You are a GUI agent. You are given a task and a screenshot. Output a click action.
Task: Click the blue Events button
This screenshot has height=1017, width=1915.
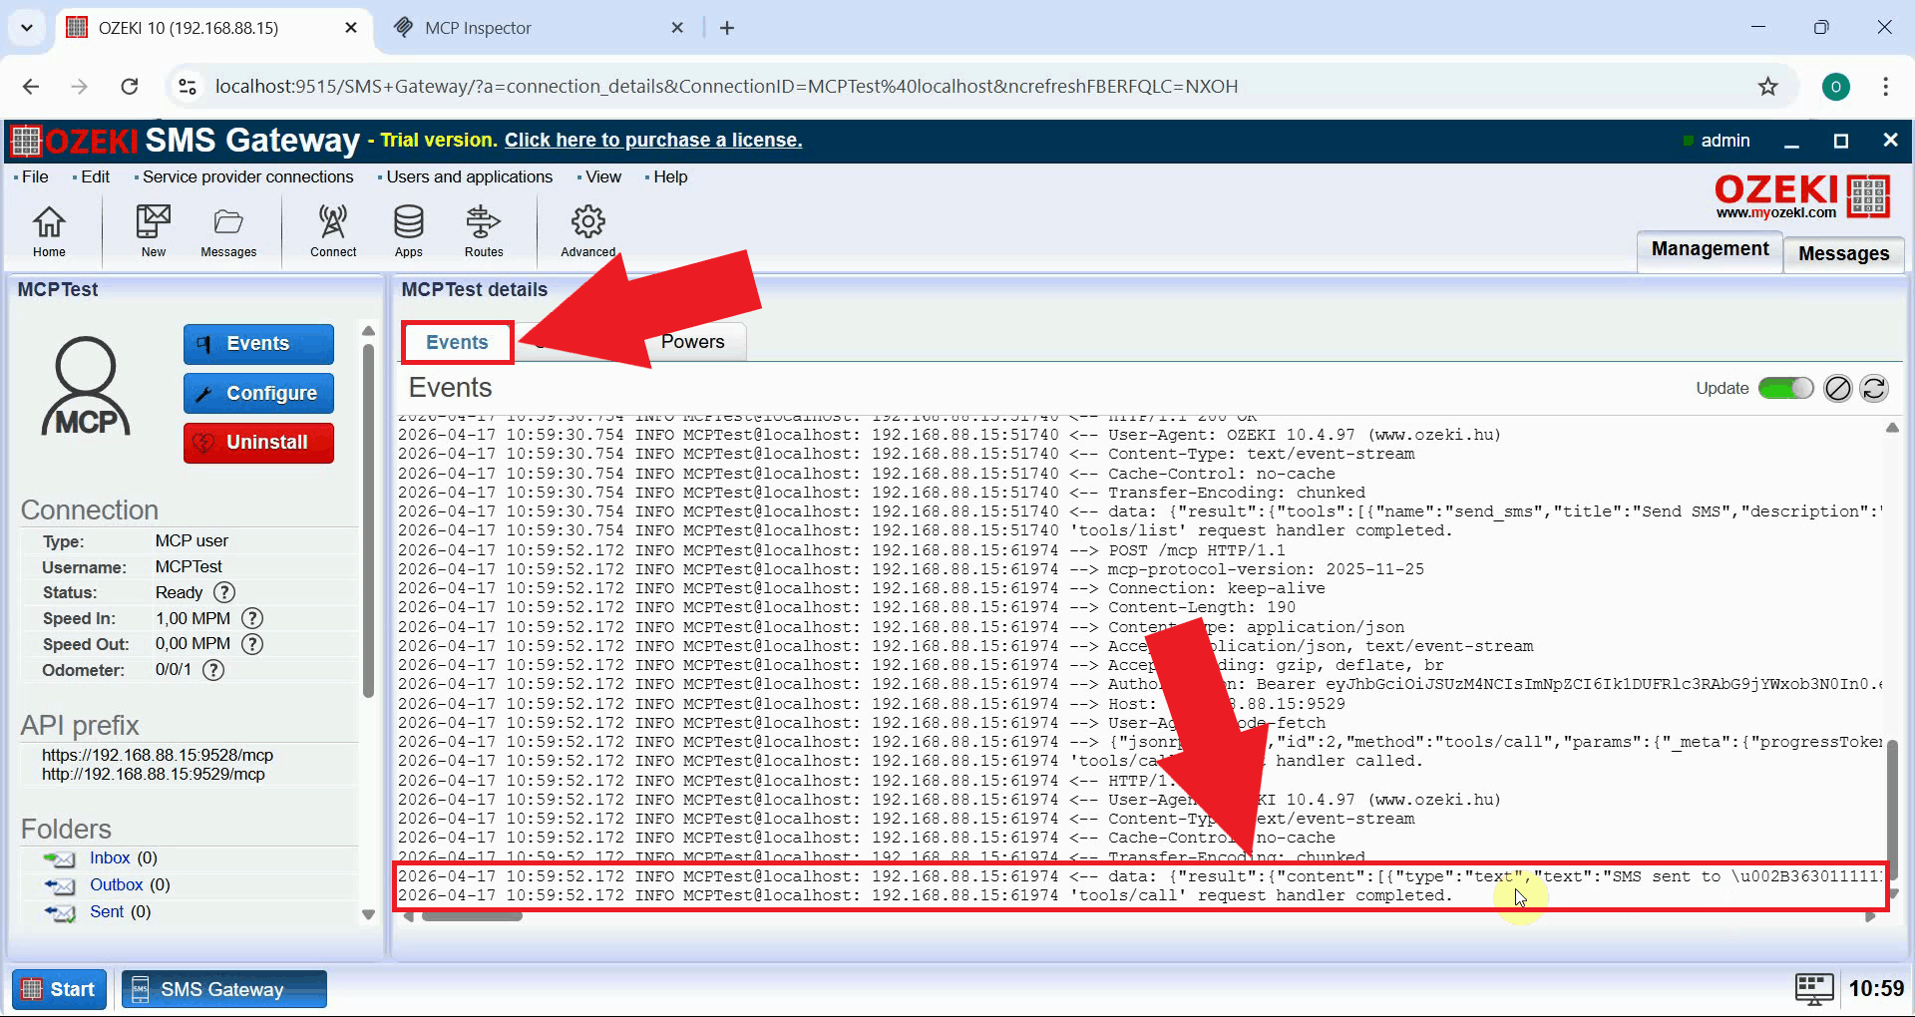click(258, 344)
